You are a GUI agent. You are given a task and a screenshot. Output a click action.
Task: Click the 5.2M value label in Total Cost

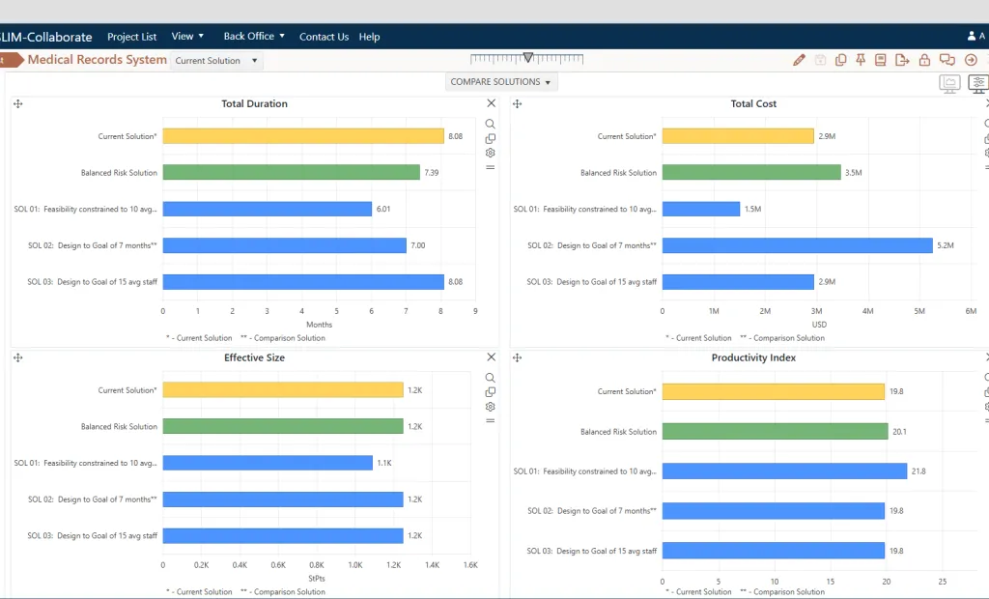946,245
